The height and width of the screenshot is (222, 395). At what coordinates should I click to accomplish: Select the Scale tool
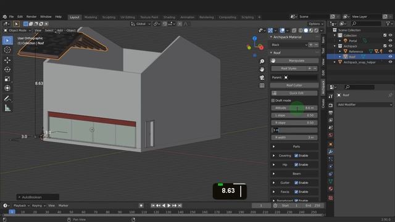pos(7,79)
